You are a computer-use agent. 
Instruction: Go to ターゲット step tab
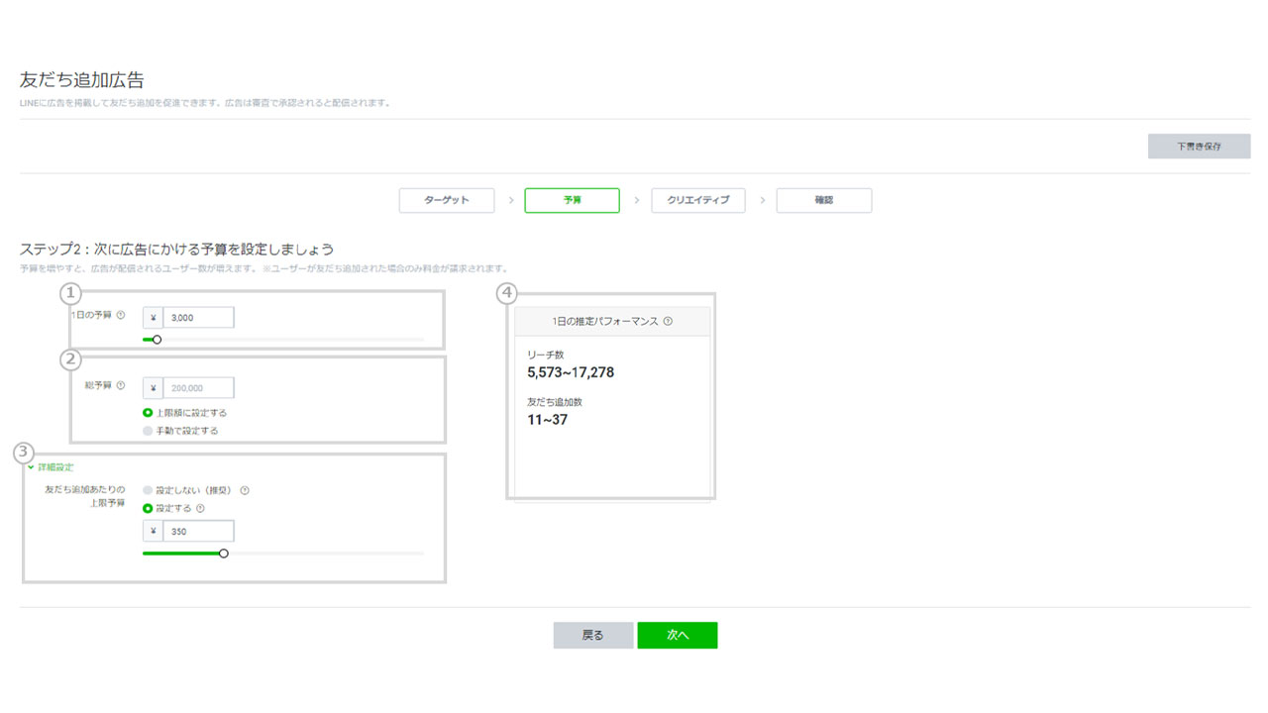447,200
